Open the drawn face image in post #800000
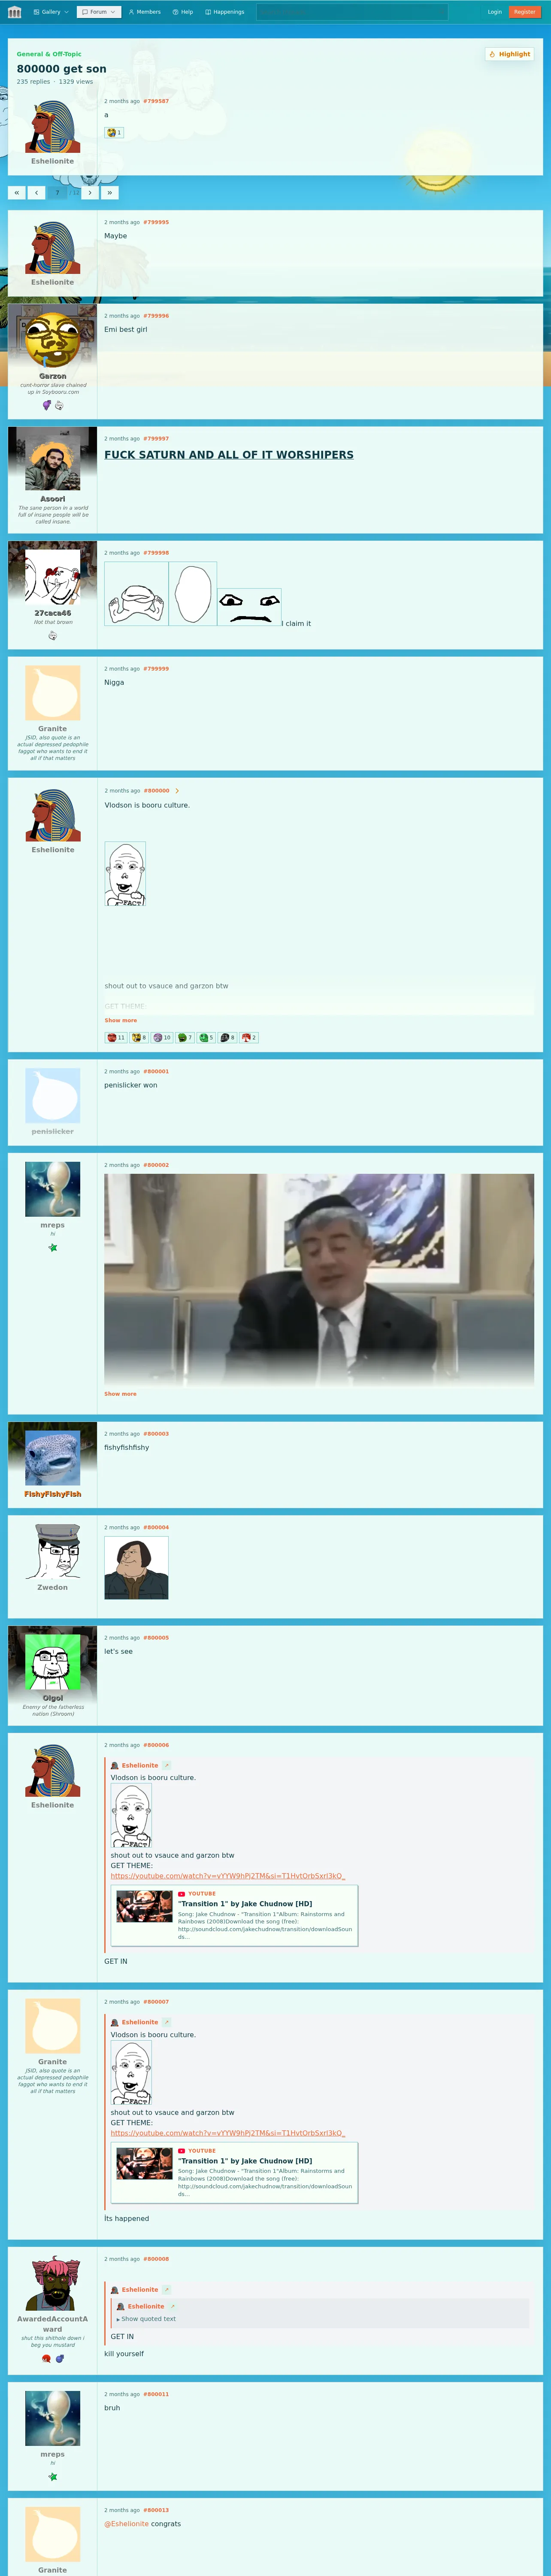The image size is (551, 2576). [125, 874]
